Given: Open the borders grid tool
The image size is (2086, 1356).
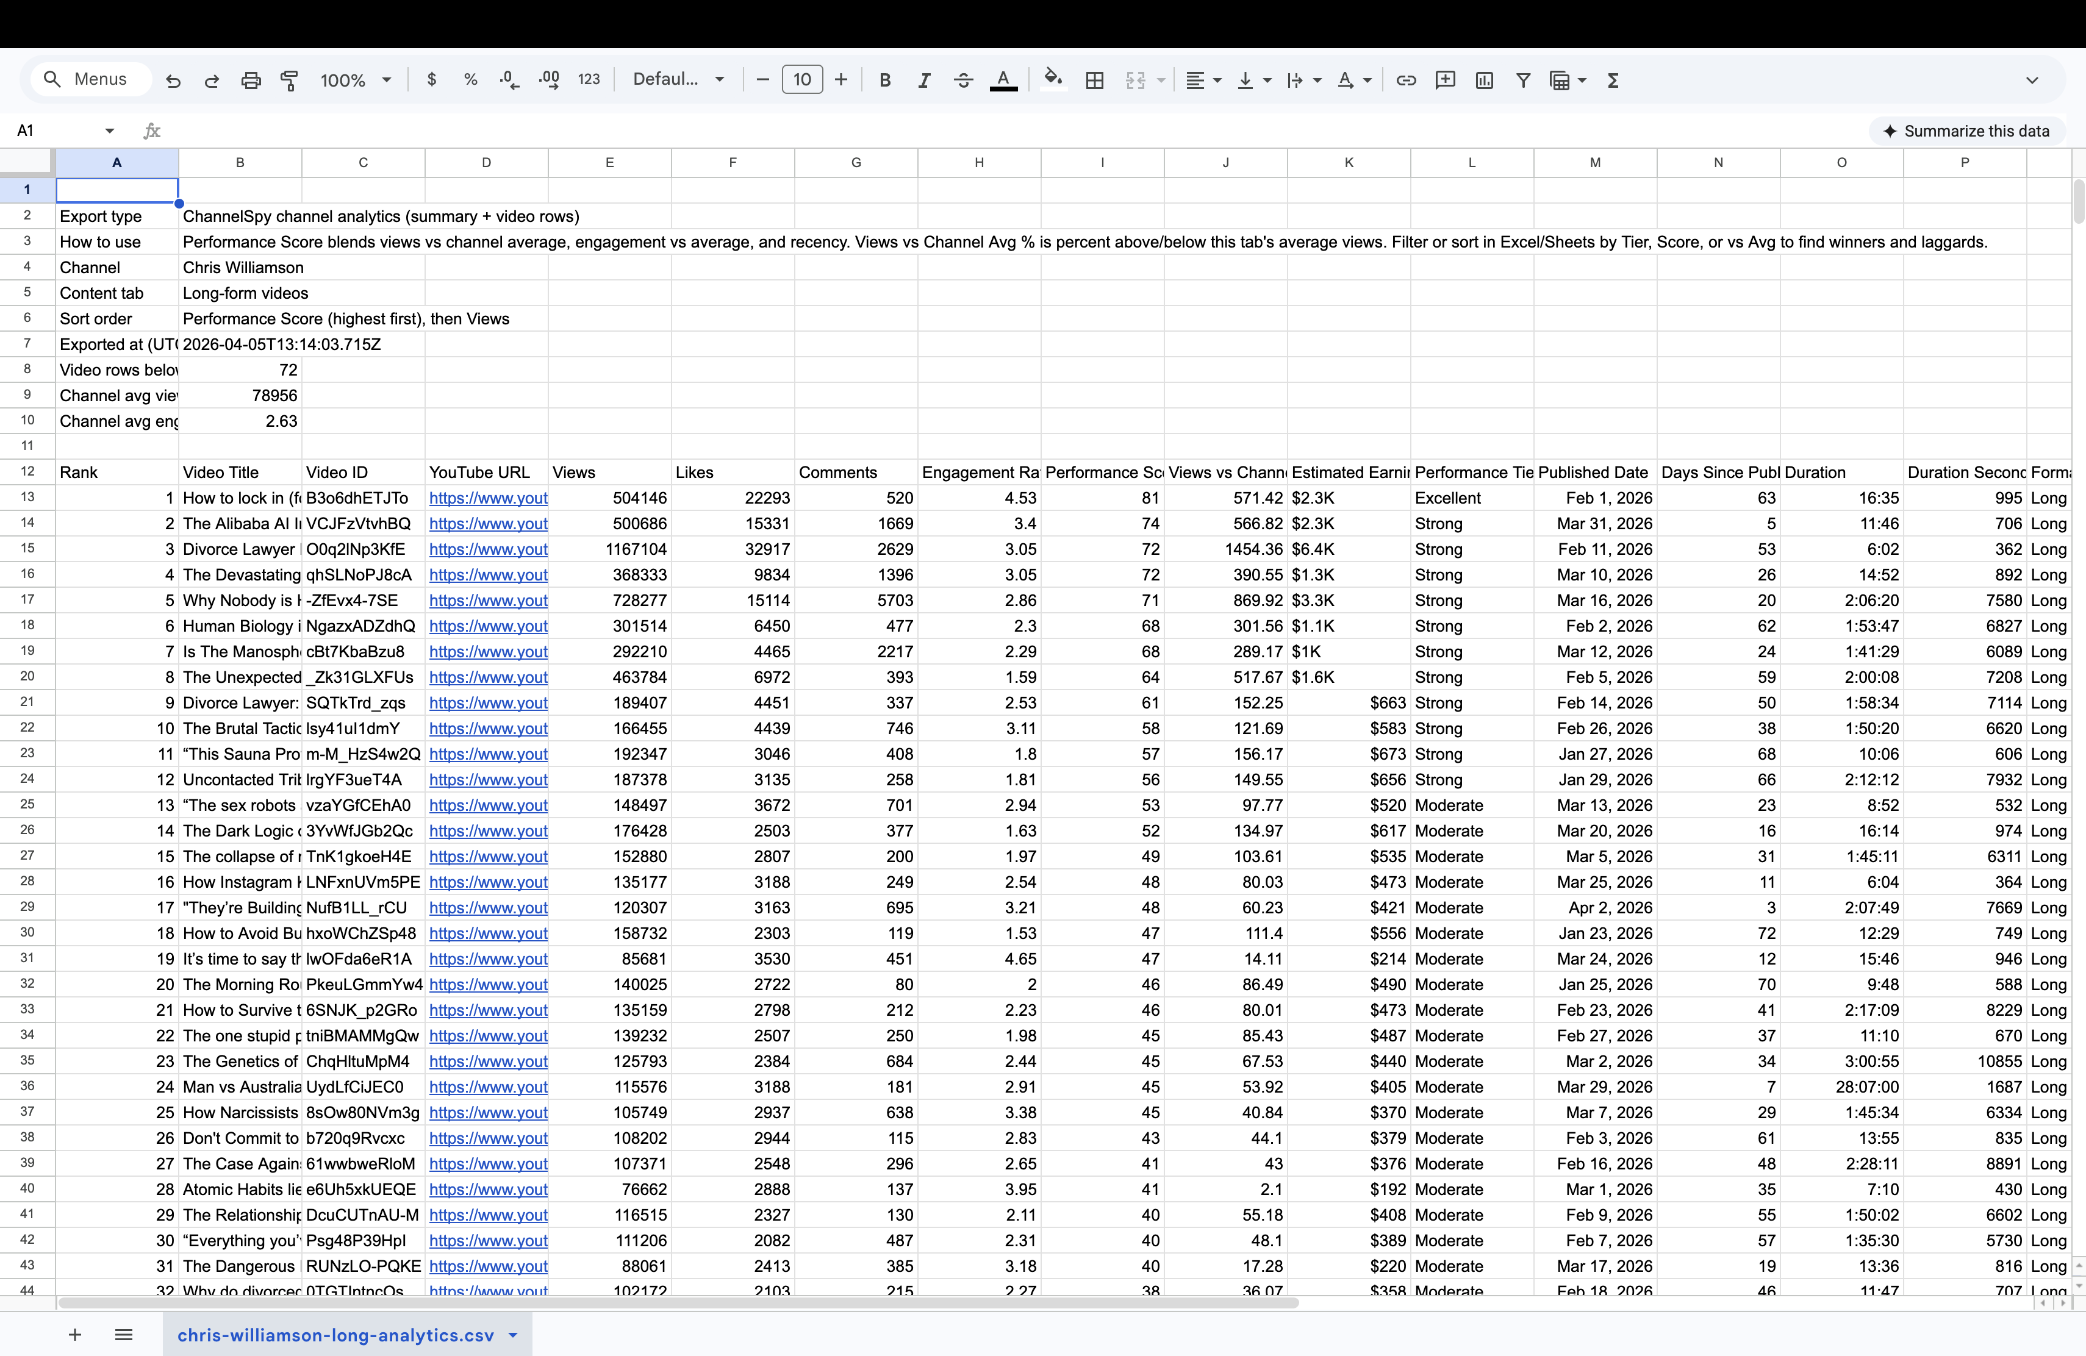Looking at the screenshot, I should click(x=1095, y=80).
